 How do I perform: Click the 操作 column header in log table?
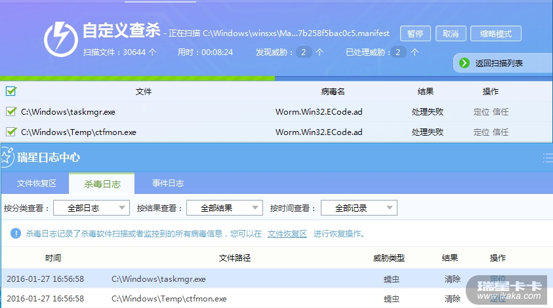click(498, 258)
